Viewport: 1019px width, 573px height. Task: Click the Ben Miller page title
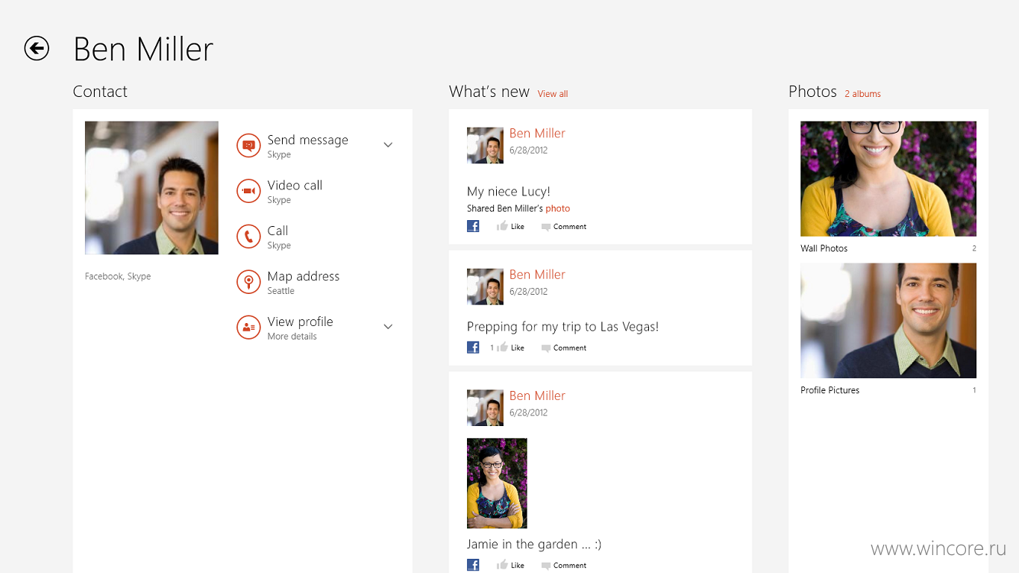143,49
